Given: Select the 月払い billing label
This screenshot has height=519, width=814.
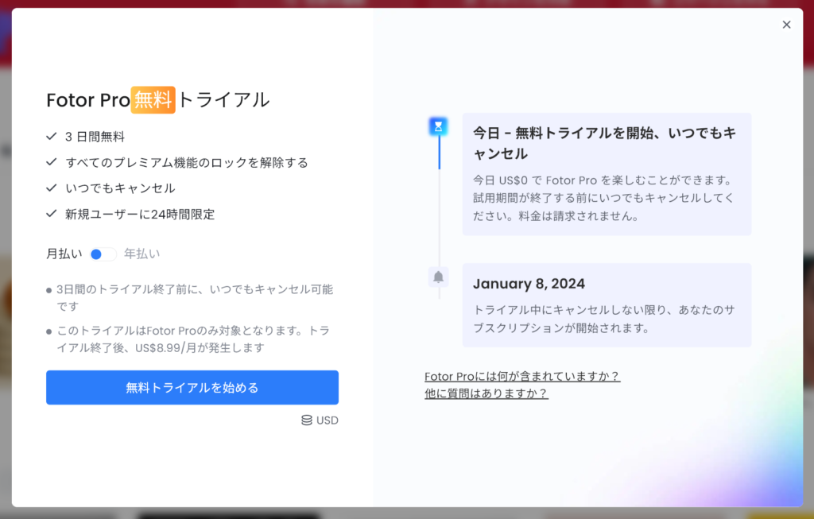Looking at the screenshot, I should (64, 254).
